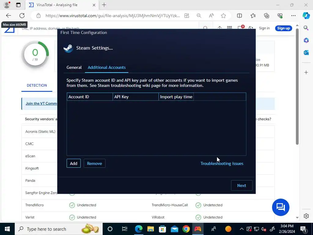Refresh the VirusTotal page
The width and height of the screenshot is (313, 235).
tap(22, 16)
